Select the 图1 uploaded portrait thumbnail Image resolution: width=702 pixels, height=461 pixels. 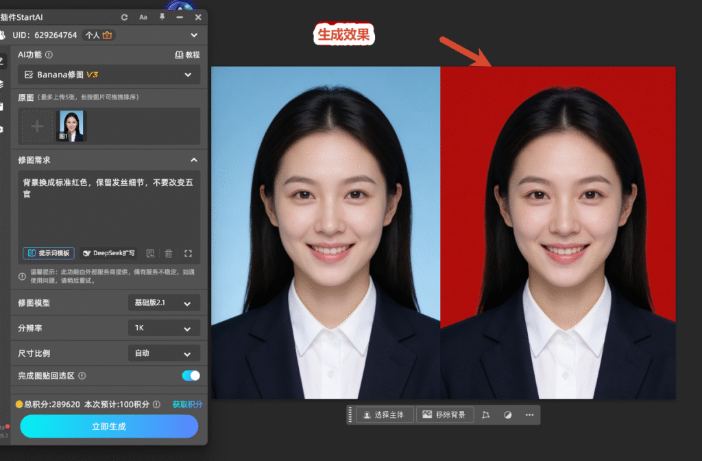pos(71,126)
